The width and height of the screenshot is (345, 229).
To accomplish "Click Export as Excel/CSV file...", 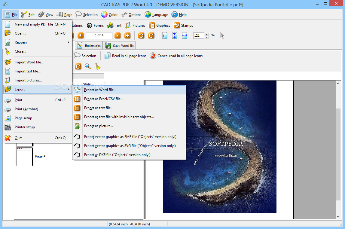I will [x=129, y=99].
